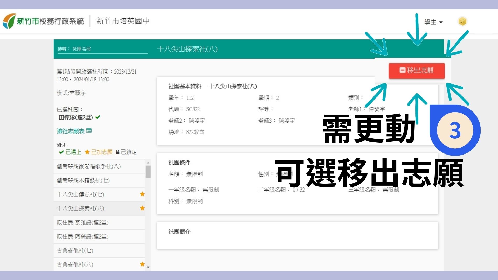Click the lock icon in the legend
Image resolution: width=498 pixels, height=280 pixels.
coord(117,152)
